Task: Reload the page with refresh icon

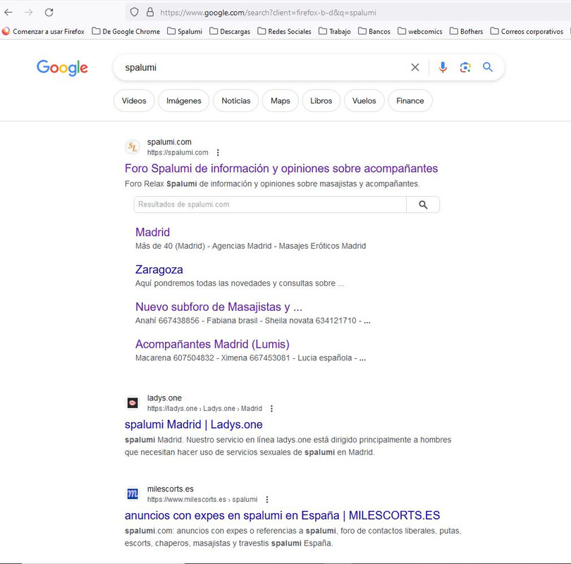Action: click(x=49, y=13)
